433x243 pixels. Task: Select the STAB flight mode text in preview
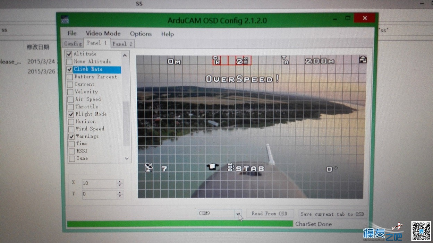[250, 169]
